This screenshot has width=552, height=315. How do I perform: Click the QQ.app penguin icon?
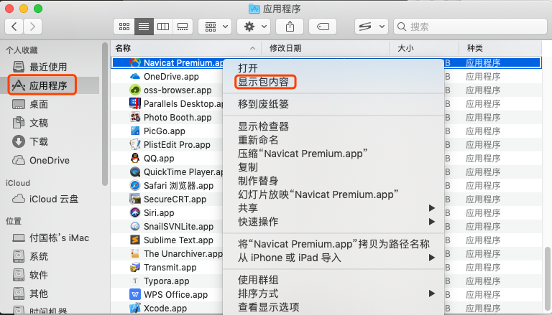pos(135,158)
